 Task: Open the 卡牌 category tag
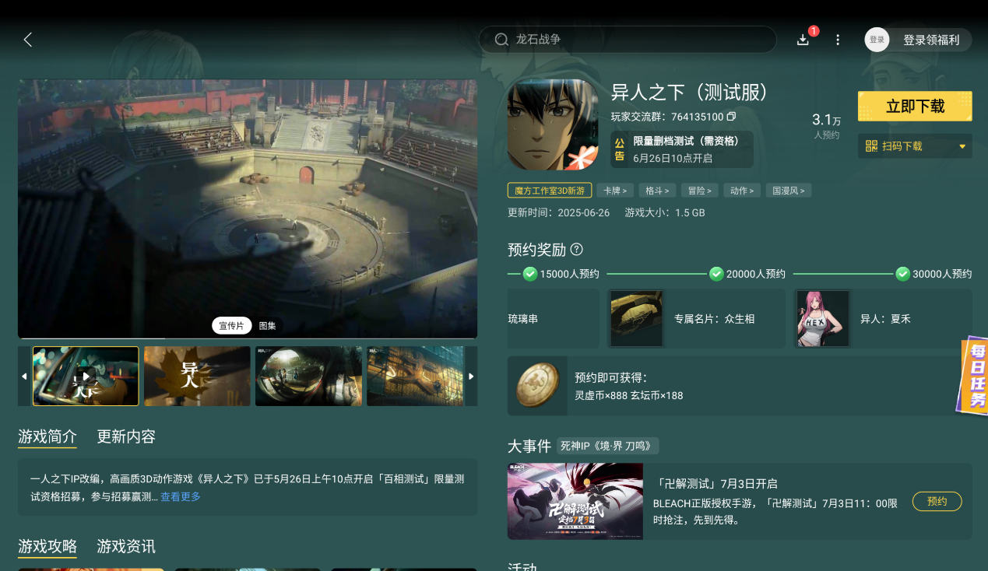[x=615, y=191]
